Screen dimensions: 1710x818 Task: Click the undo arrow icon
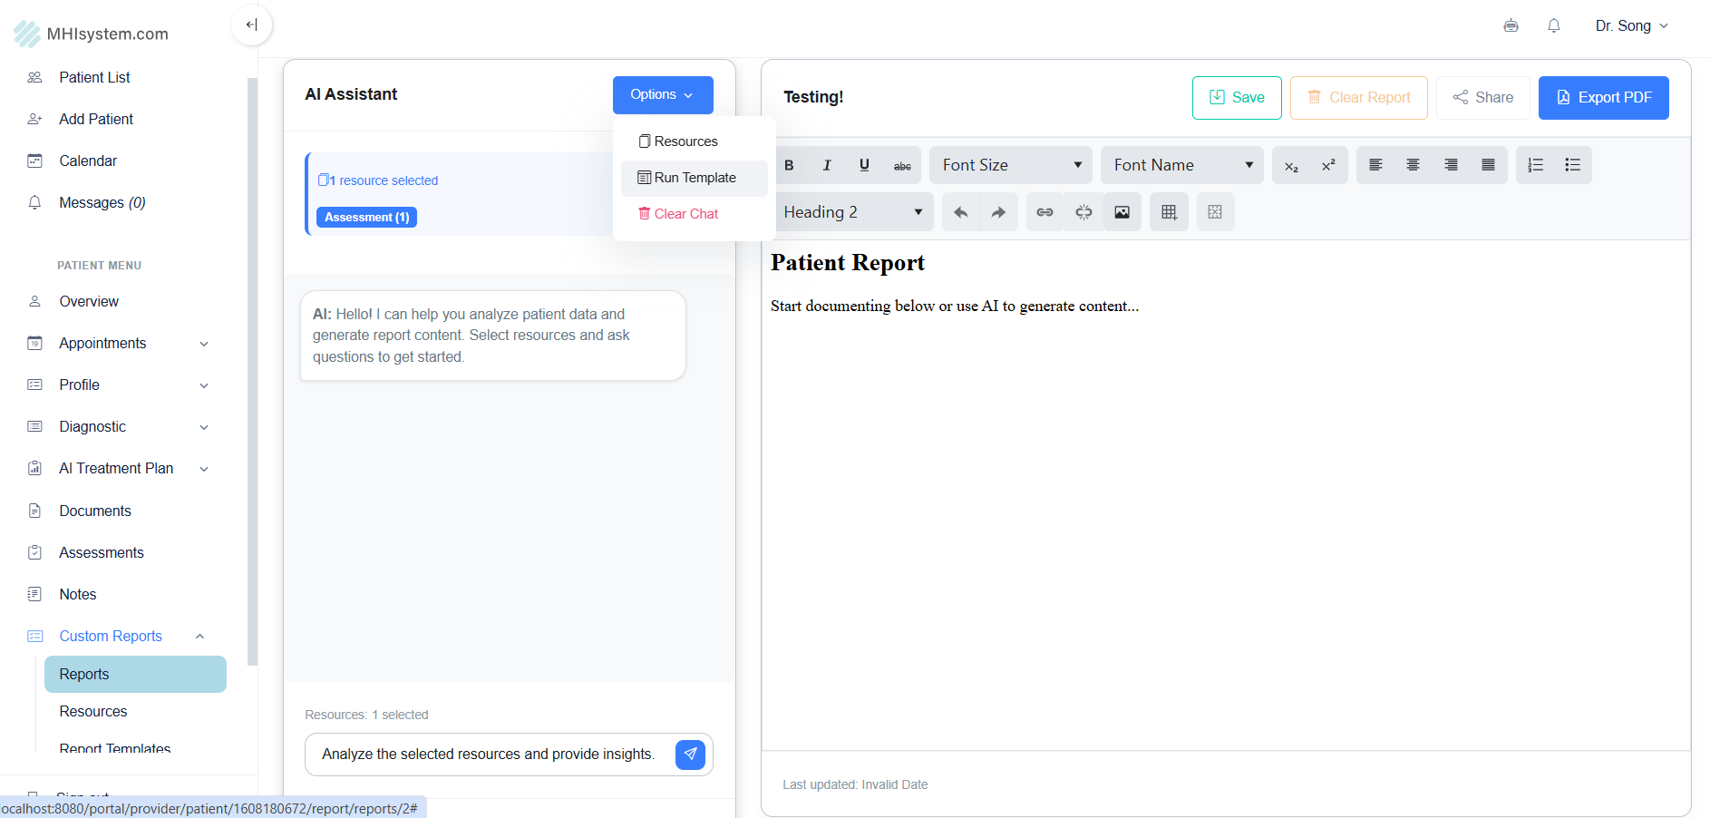[960, 212]
